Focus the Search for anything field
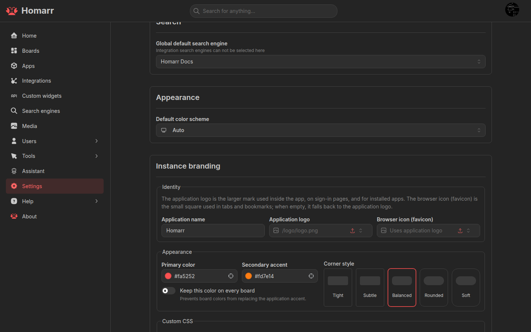 point(264,11)
